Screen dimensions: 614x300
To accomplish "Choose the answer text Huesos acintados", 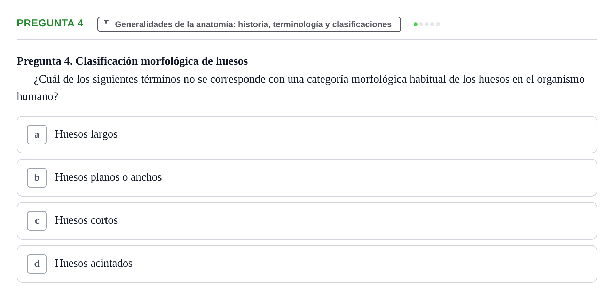I will tap(94, 263).
